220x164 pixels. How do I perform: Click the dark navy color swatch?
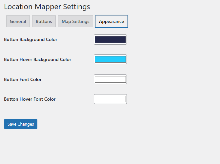110,40
